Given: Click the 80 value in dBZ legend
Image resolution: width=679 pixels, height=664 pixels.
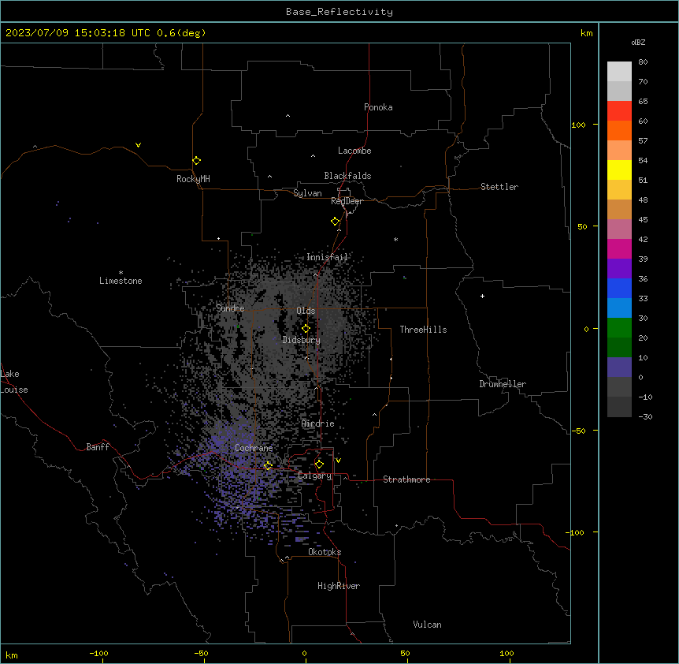Looking at the screenshot, I should 643,62.
